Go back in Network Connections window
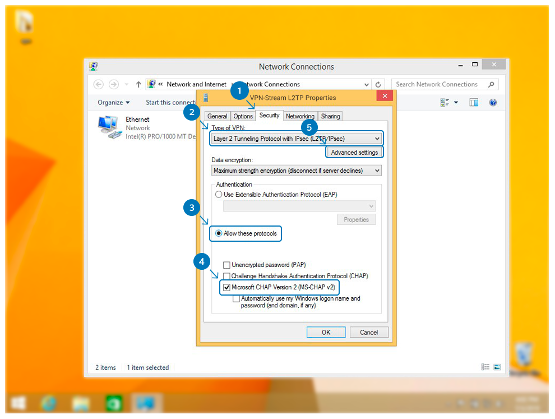 tap(99, 84)
